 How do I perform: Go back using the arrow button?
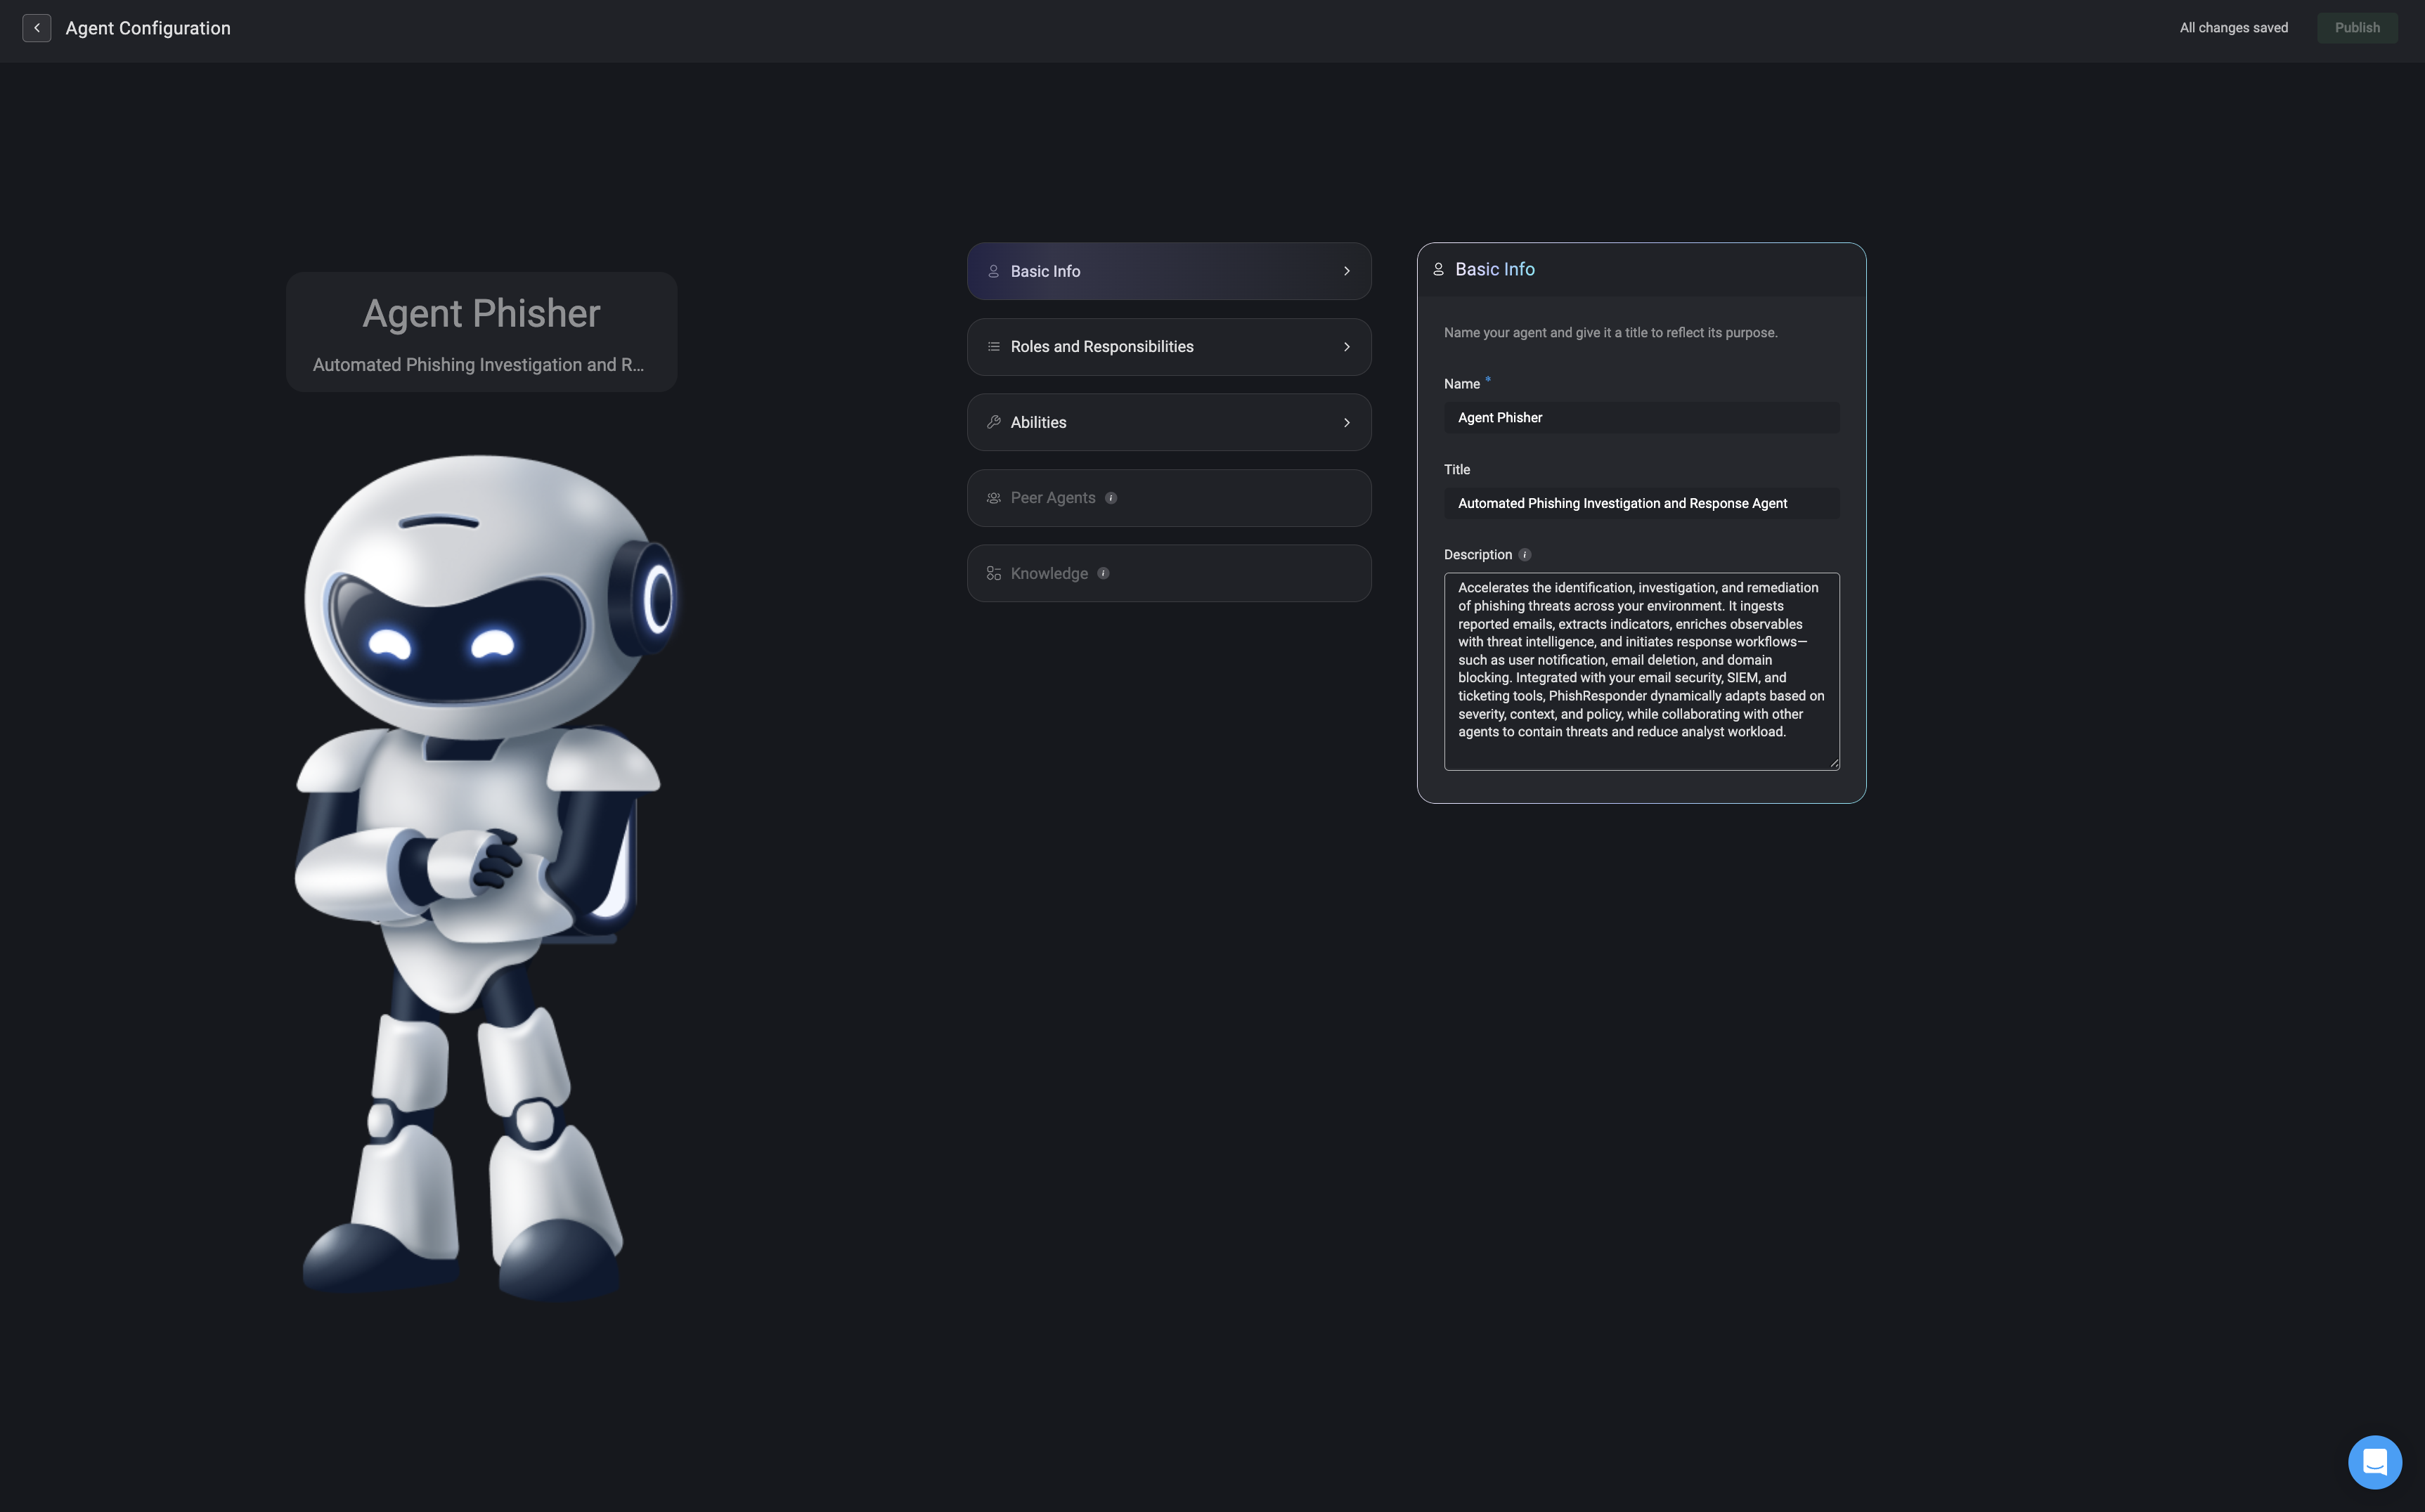click(36, 28)
